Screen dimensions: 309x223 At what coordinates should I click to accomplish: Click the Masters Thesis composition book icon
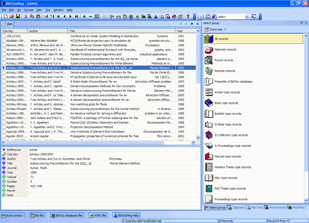pos(209,167)
